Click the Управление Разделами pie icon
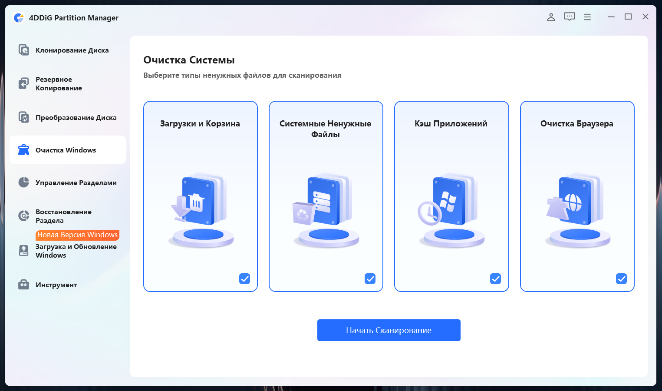662x391 pixels. click(23, 182)
